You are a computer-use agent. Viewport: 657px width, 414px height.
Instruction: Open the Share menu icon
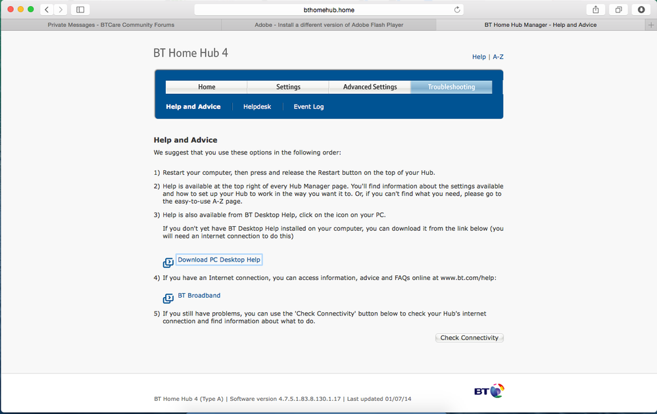click(x=595, y=10)
